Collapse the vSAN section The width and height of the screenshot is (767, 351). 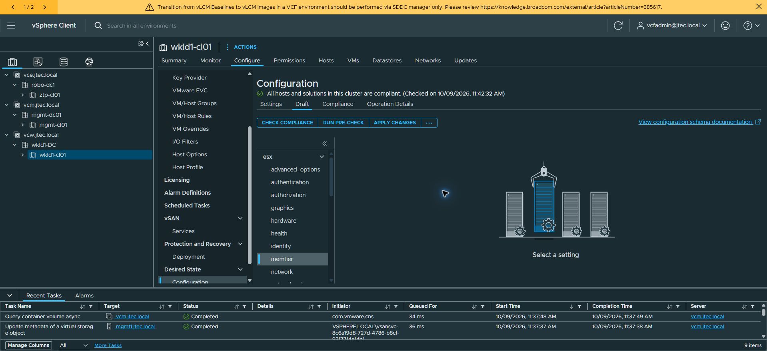240,218
